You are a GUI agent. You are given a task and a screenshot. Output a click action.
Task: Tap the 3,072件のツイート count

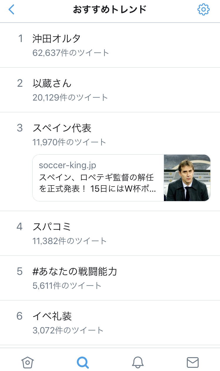pyautogui.click(x=68, y=330)
